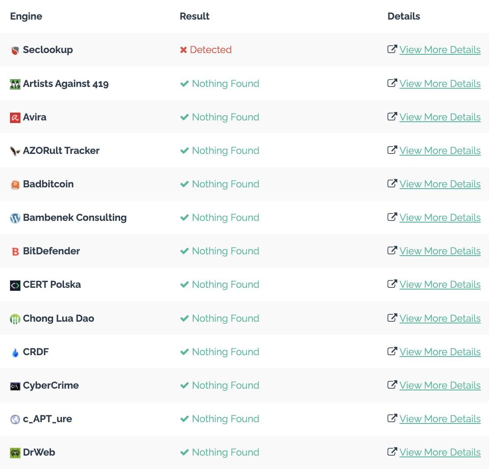Click the Nothing Found text on Artists Against 419
The width and height of the screenshot is (489, 473).
pos(225,83)
